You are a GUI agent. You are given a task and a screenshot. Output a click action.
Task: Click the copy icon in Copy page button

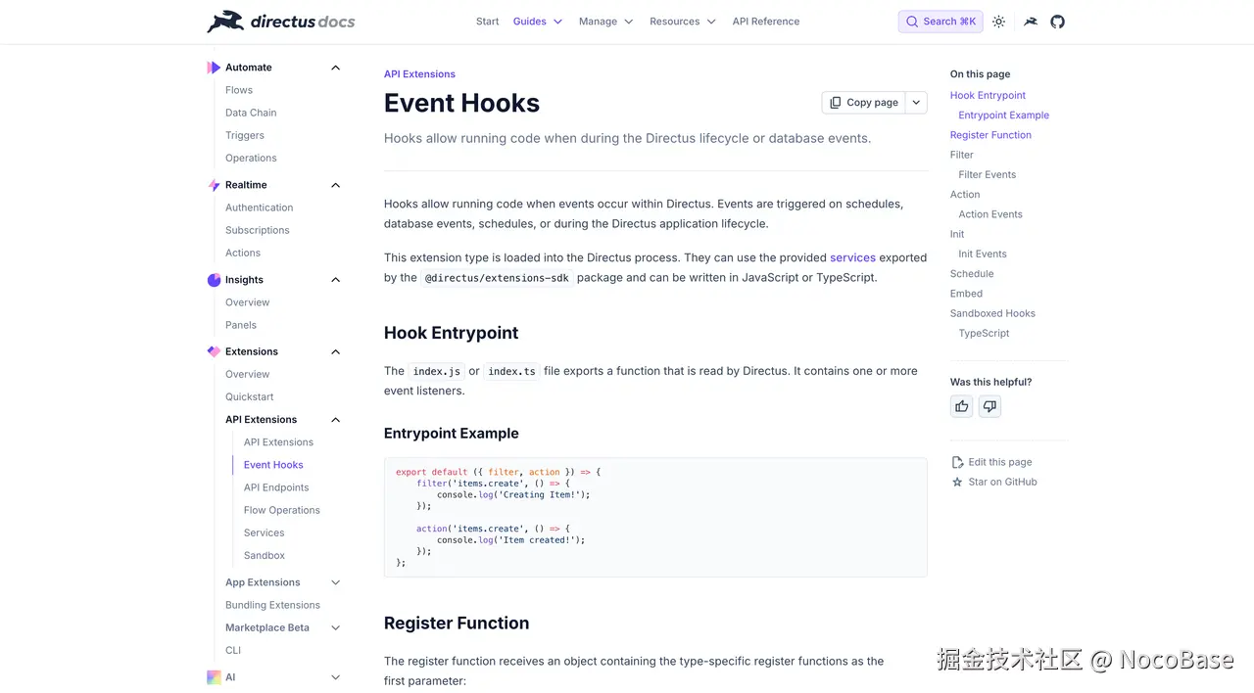pos(836,102)
